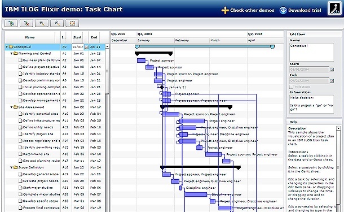The width and height of the screenshot is (344, 212).
Task: Click the Apr 21 end cell
Action: [97, 47]
